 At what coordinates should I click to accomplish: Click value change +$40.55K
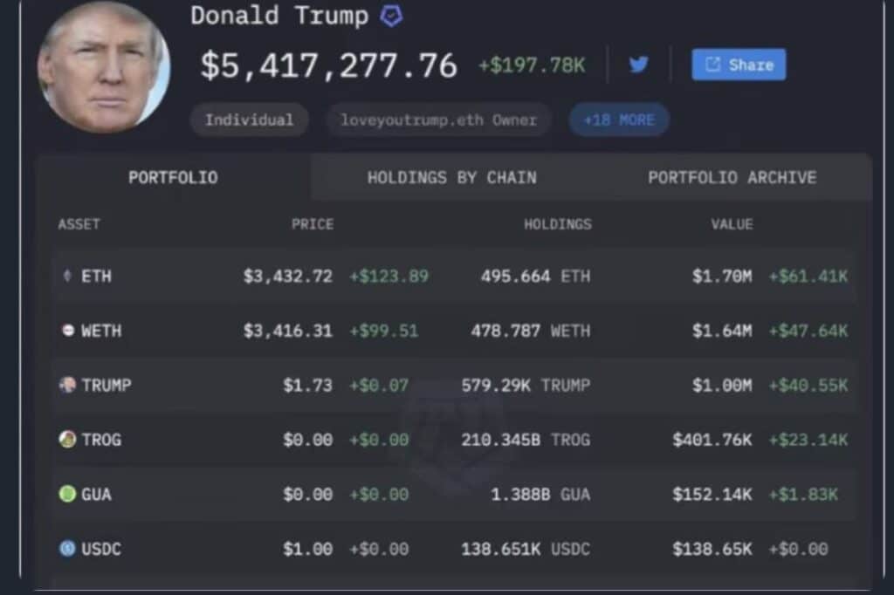(x=808, y=386)
